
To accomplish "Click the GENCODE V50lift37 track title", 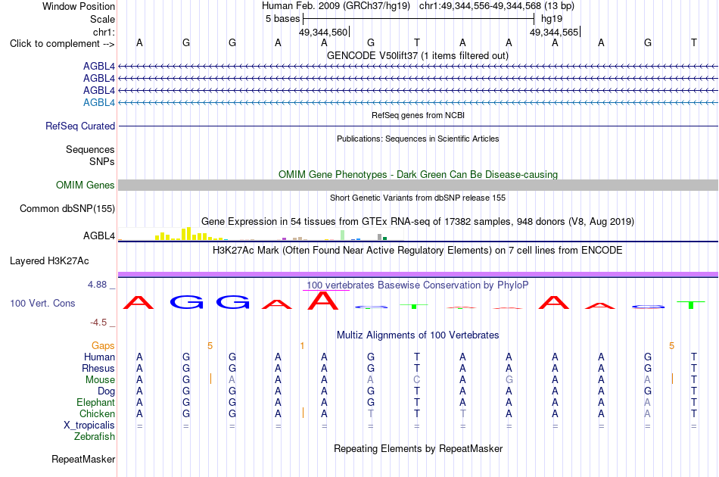I will (x=418, y=56).
